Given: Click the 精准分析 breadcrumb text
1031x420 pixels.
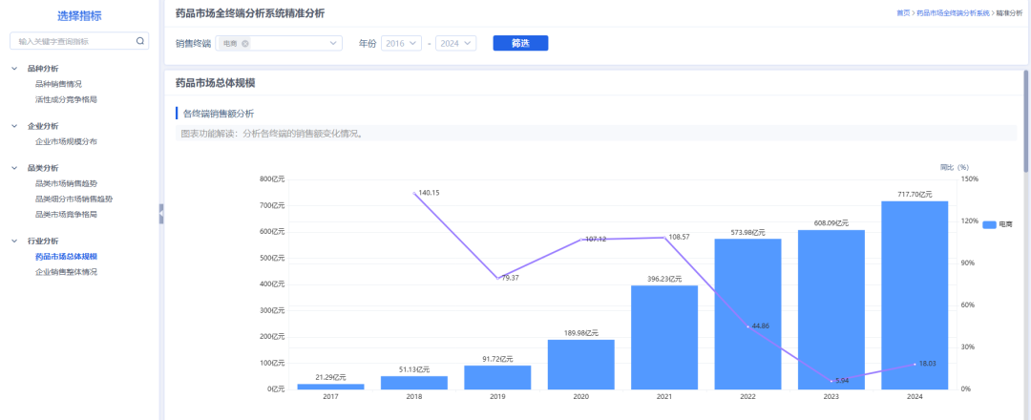Looking at the screenshot, I should pyautogui.click(x=1009, y=13).
